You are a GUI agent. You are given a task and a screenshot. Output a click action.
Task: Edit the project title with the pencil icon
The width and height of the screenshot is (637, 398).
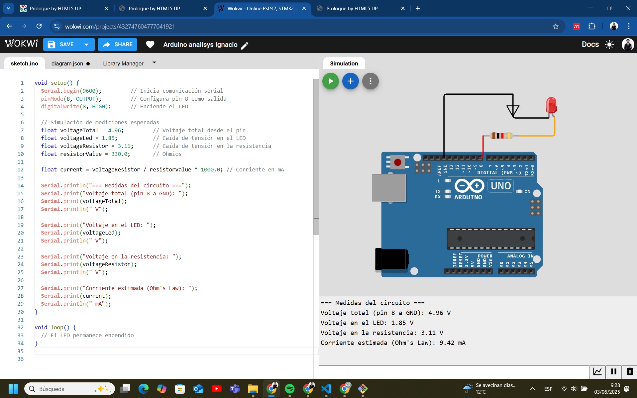[x=245, y=46]
